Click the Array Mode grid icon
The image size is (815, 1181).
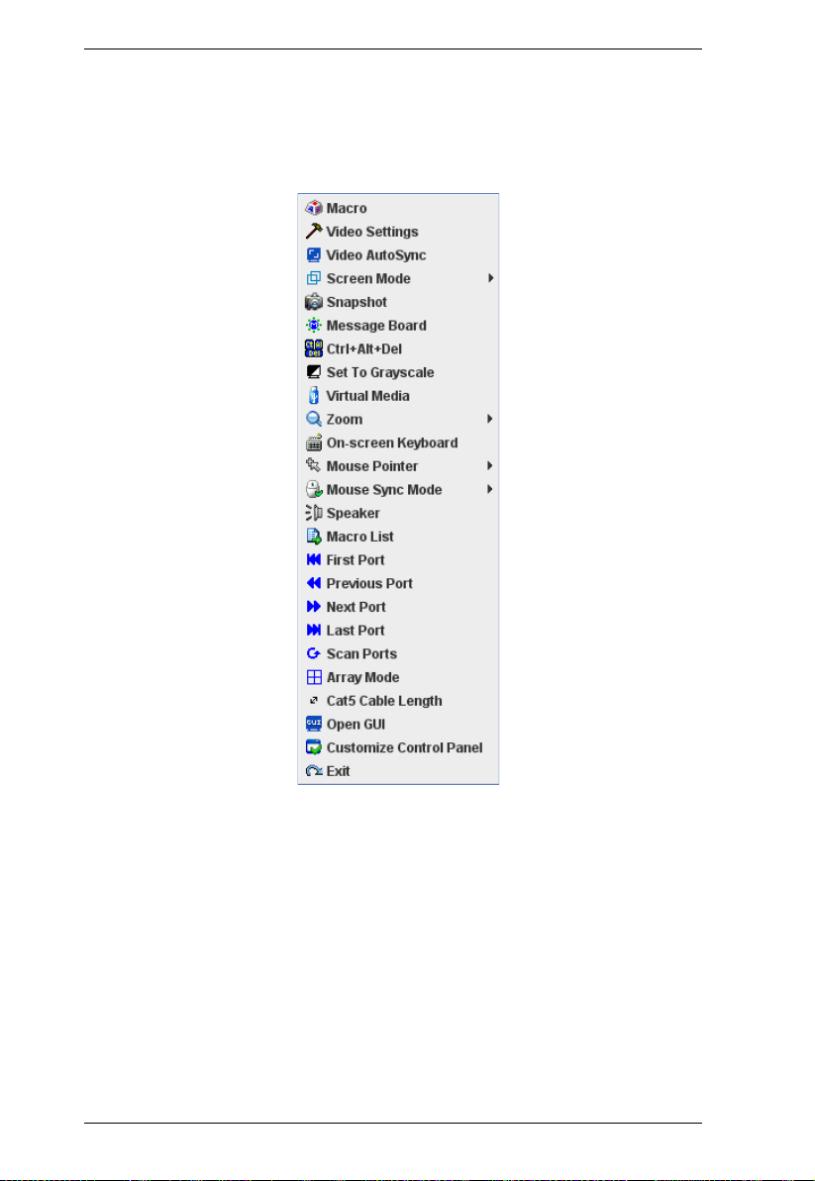coord(313,677)
